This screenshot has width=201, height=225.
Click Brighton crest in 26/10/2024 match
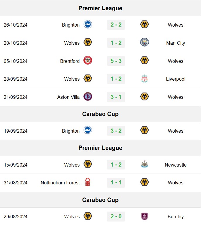88,25
